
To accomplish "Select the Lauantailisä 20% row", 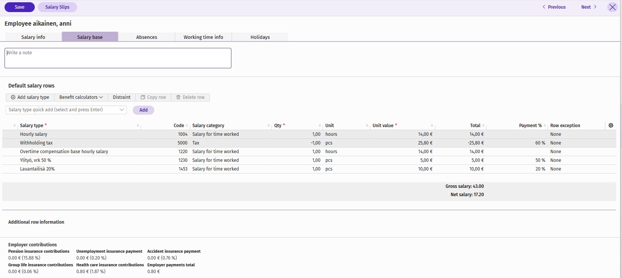I will coord(309,169).
